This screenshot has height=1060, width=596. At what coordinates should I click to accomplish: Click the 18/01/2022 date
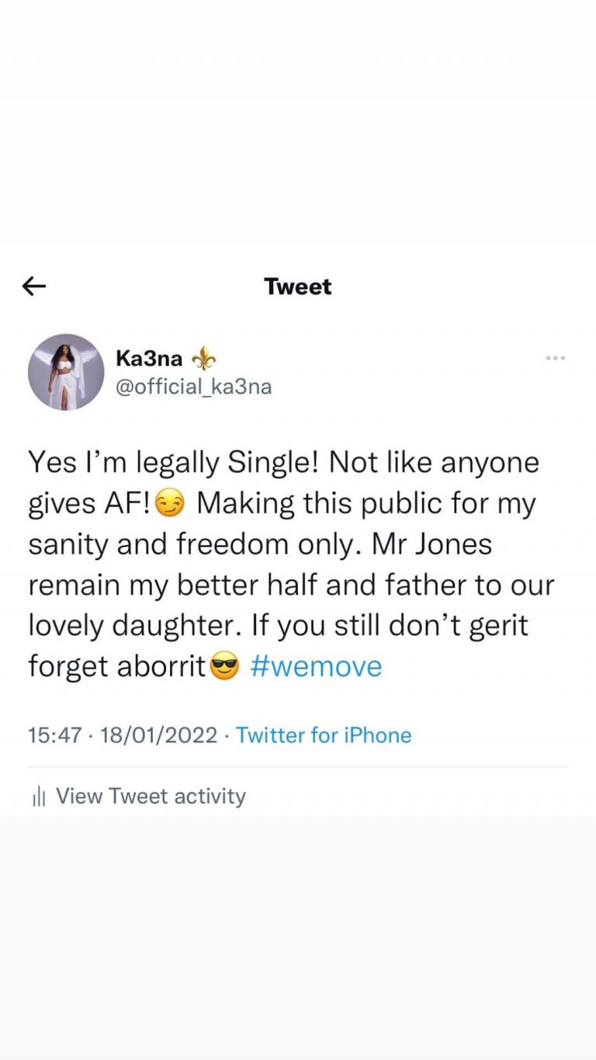[158, 735]
